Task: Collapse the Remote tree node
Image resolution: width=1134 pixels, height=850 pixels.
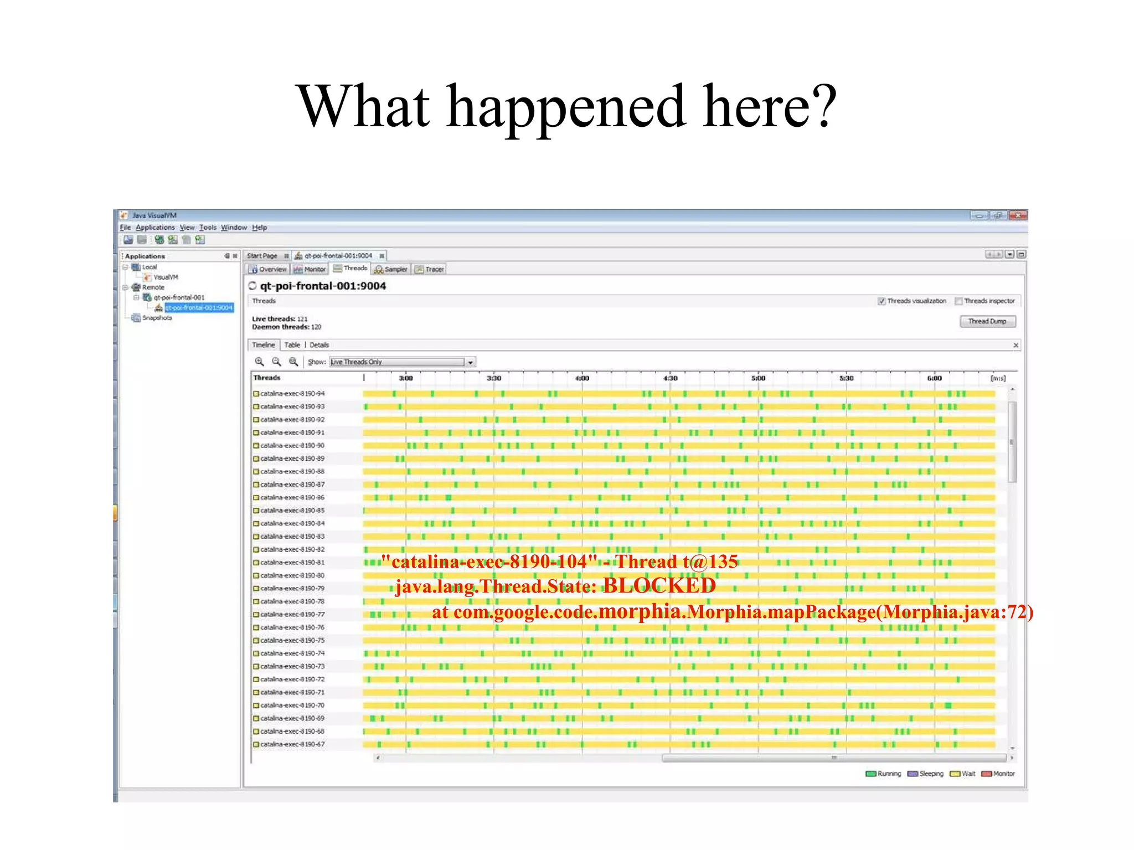Action: pos(126,287)
